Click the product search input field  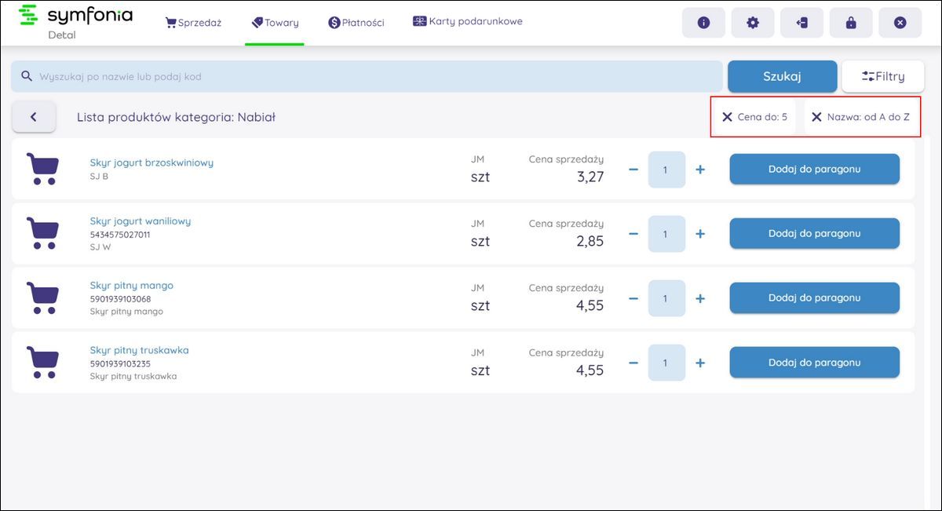[367, 76]
